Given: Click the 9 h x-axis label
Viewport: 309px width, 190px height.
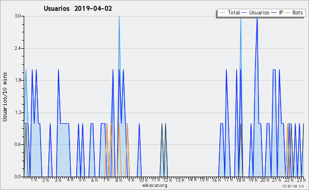Looking at the screenshot, I should (131, 180).
